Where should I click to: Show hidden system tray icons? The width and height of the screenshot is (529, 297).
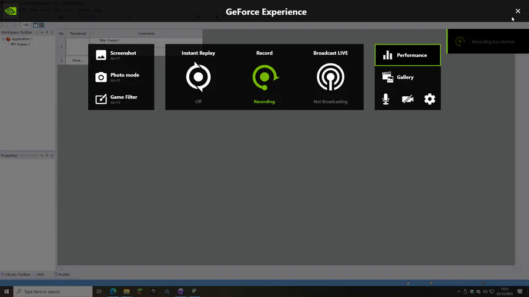coord(458,292)
